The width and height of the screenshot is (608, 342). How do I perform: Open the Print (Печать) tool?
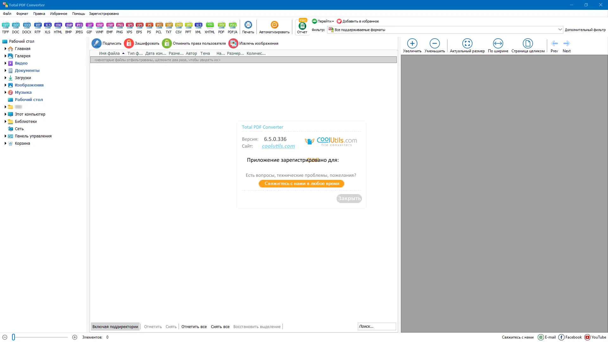(248, 25)
